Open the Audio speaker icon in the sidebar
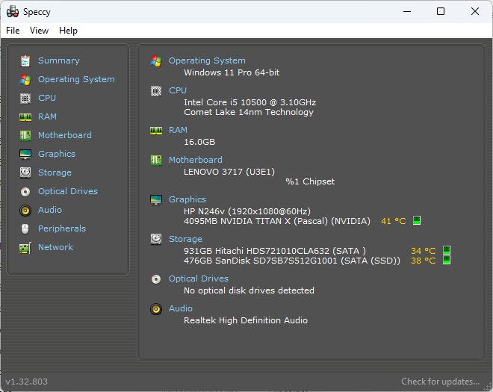This screenshot has height=392, width=493. coord(25,210)
